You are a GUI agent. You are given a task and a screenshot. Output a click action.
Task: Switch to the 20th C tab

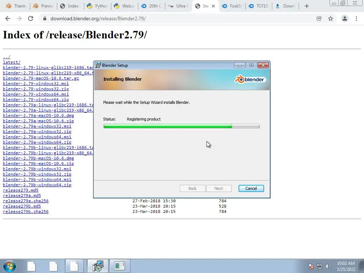(x=151, y=6)
